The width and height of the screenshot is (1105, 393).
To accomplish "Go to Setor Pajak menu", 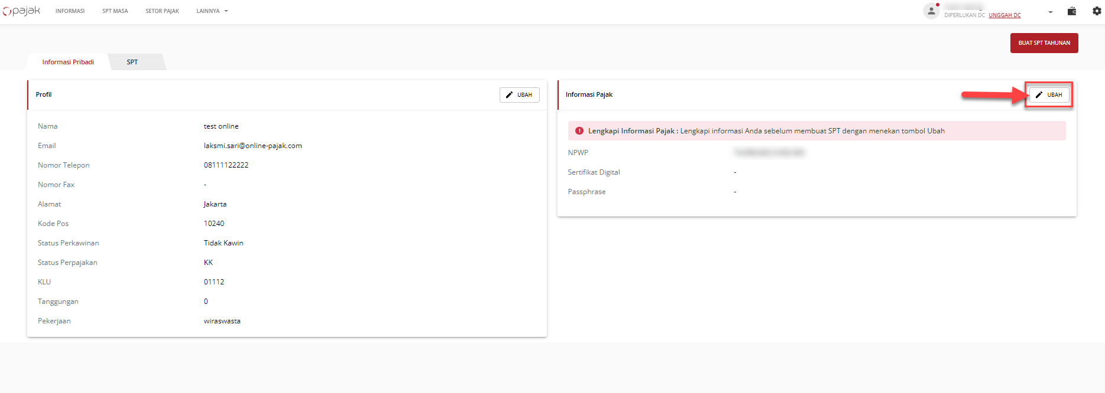I will click(x=162, y=11).
